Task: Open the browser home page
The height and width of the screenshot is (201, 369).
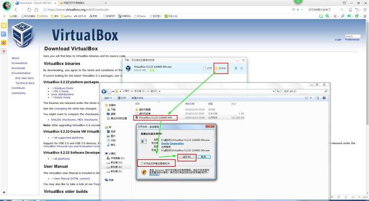Action: pyautogui.click(x=36, y=10)
